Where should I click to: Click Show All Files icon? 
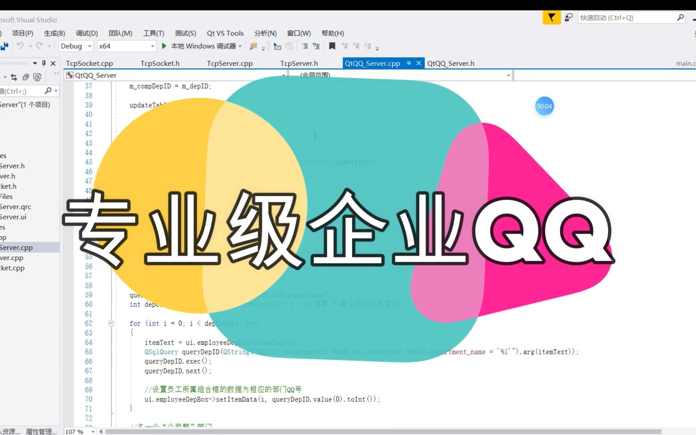[37, 77]
